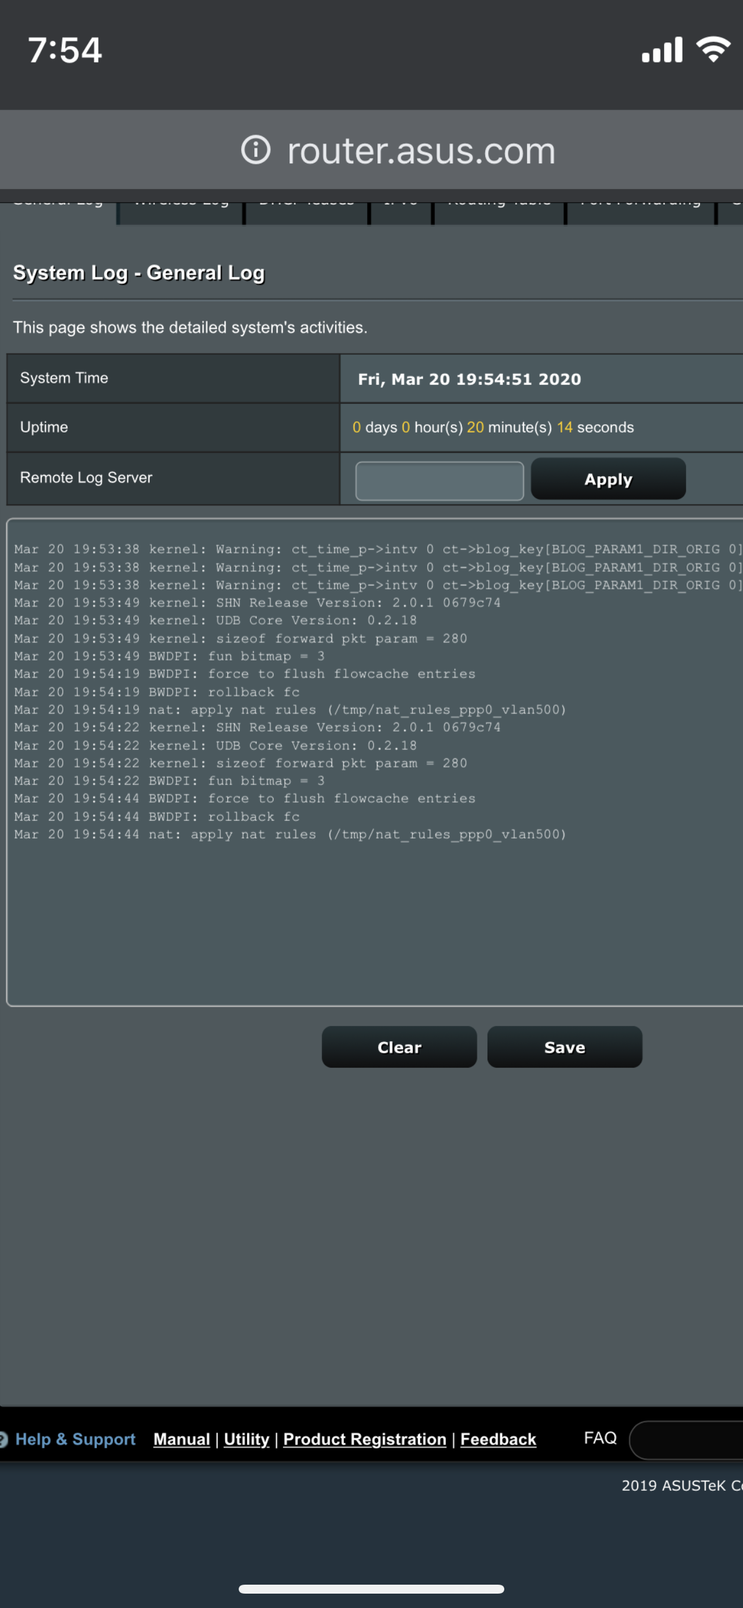The height and width of the screenshot is (1608, 743).
Task: Tap the site info icon beside router.asus.com
Action: (256, 150)
